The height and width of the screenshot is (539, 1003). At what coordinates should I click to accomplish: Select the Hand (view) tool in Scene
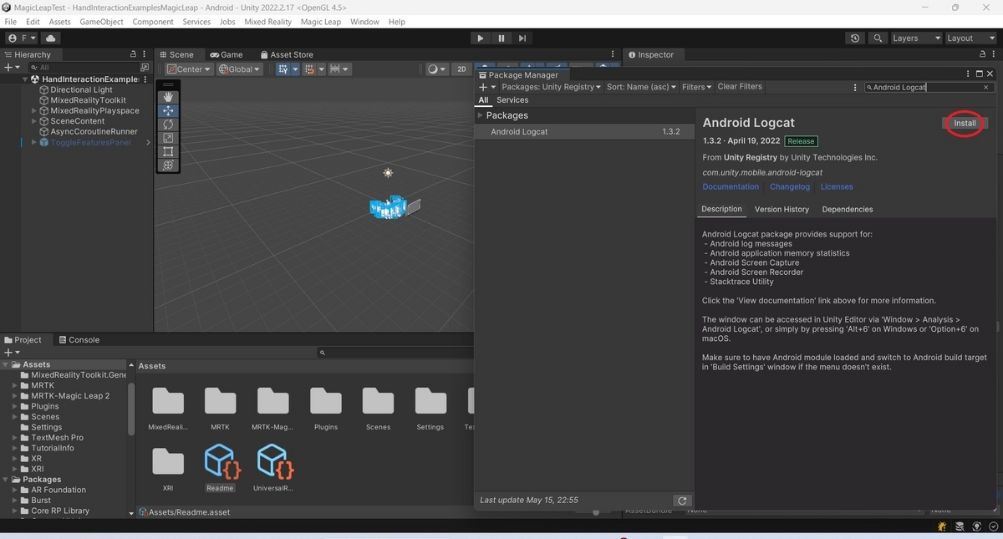point(168,97)
